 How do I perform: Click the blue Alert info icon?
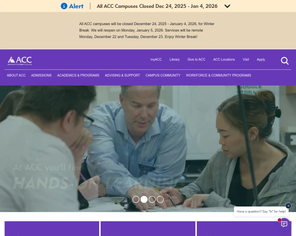coord(64,6)
